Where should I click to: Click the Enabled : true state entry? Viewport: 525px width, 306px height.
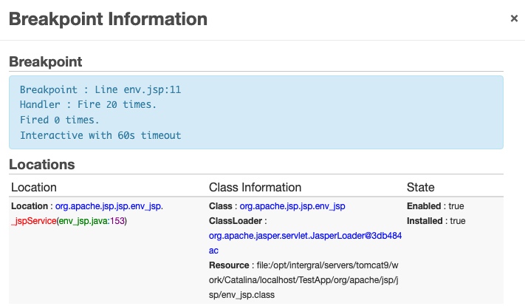435,206
